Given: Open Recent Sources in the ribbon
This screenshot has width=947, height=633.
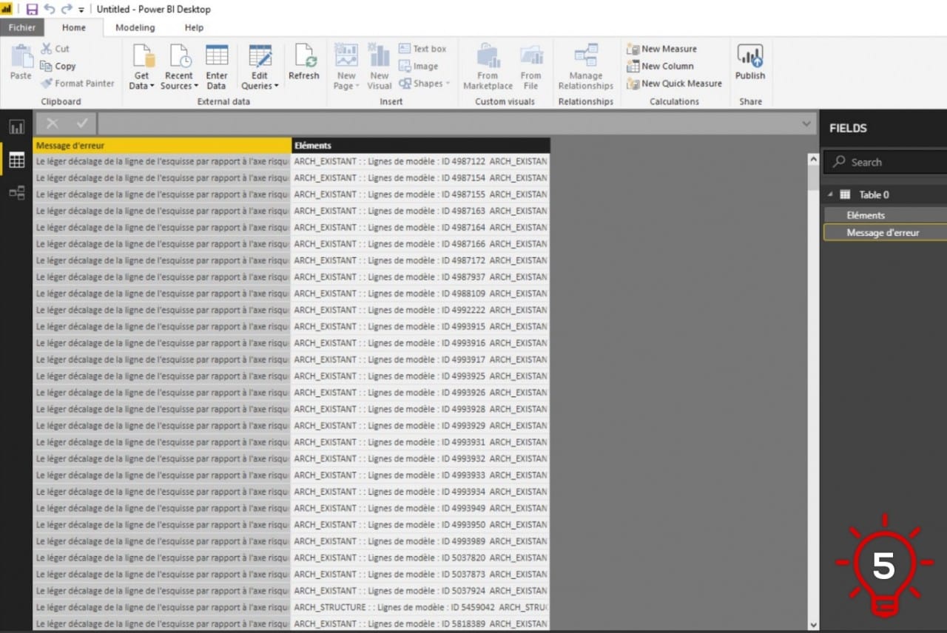Looking at the screenshot, I should point(179,57).
